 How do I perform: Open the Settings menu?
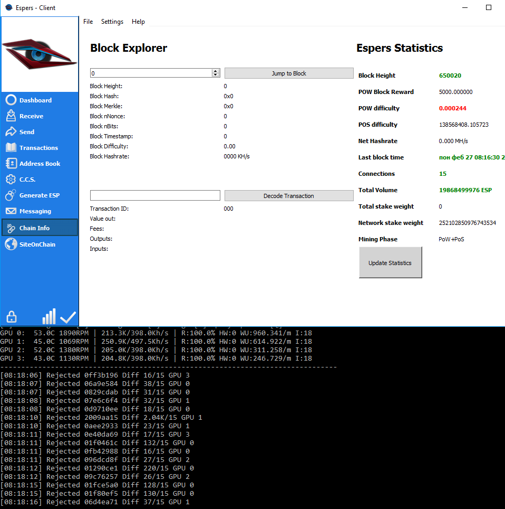tap(112, 22)
